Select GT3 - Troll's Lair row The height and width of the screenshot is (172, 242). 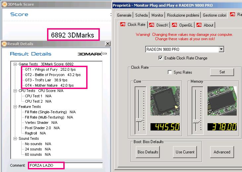pos(46,80)
